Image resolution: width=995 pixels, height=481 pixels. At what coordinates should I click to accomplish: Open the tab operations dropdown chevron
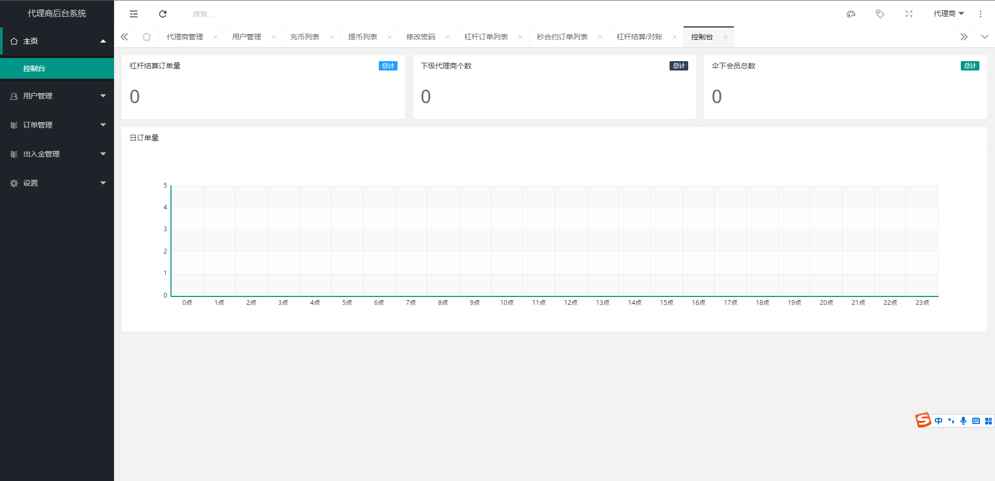(985, 37)
